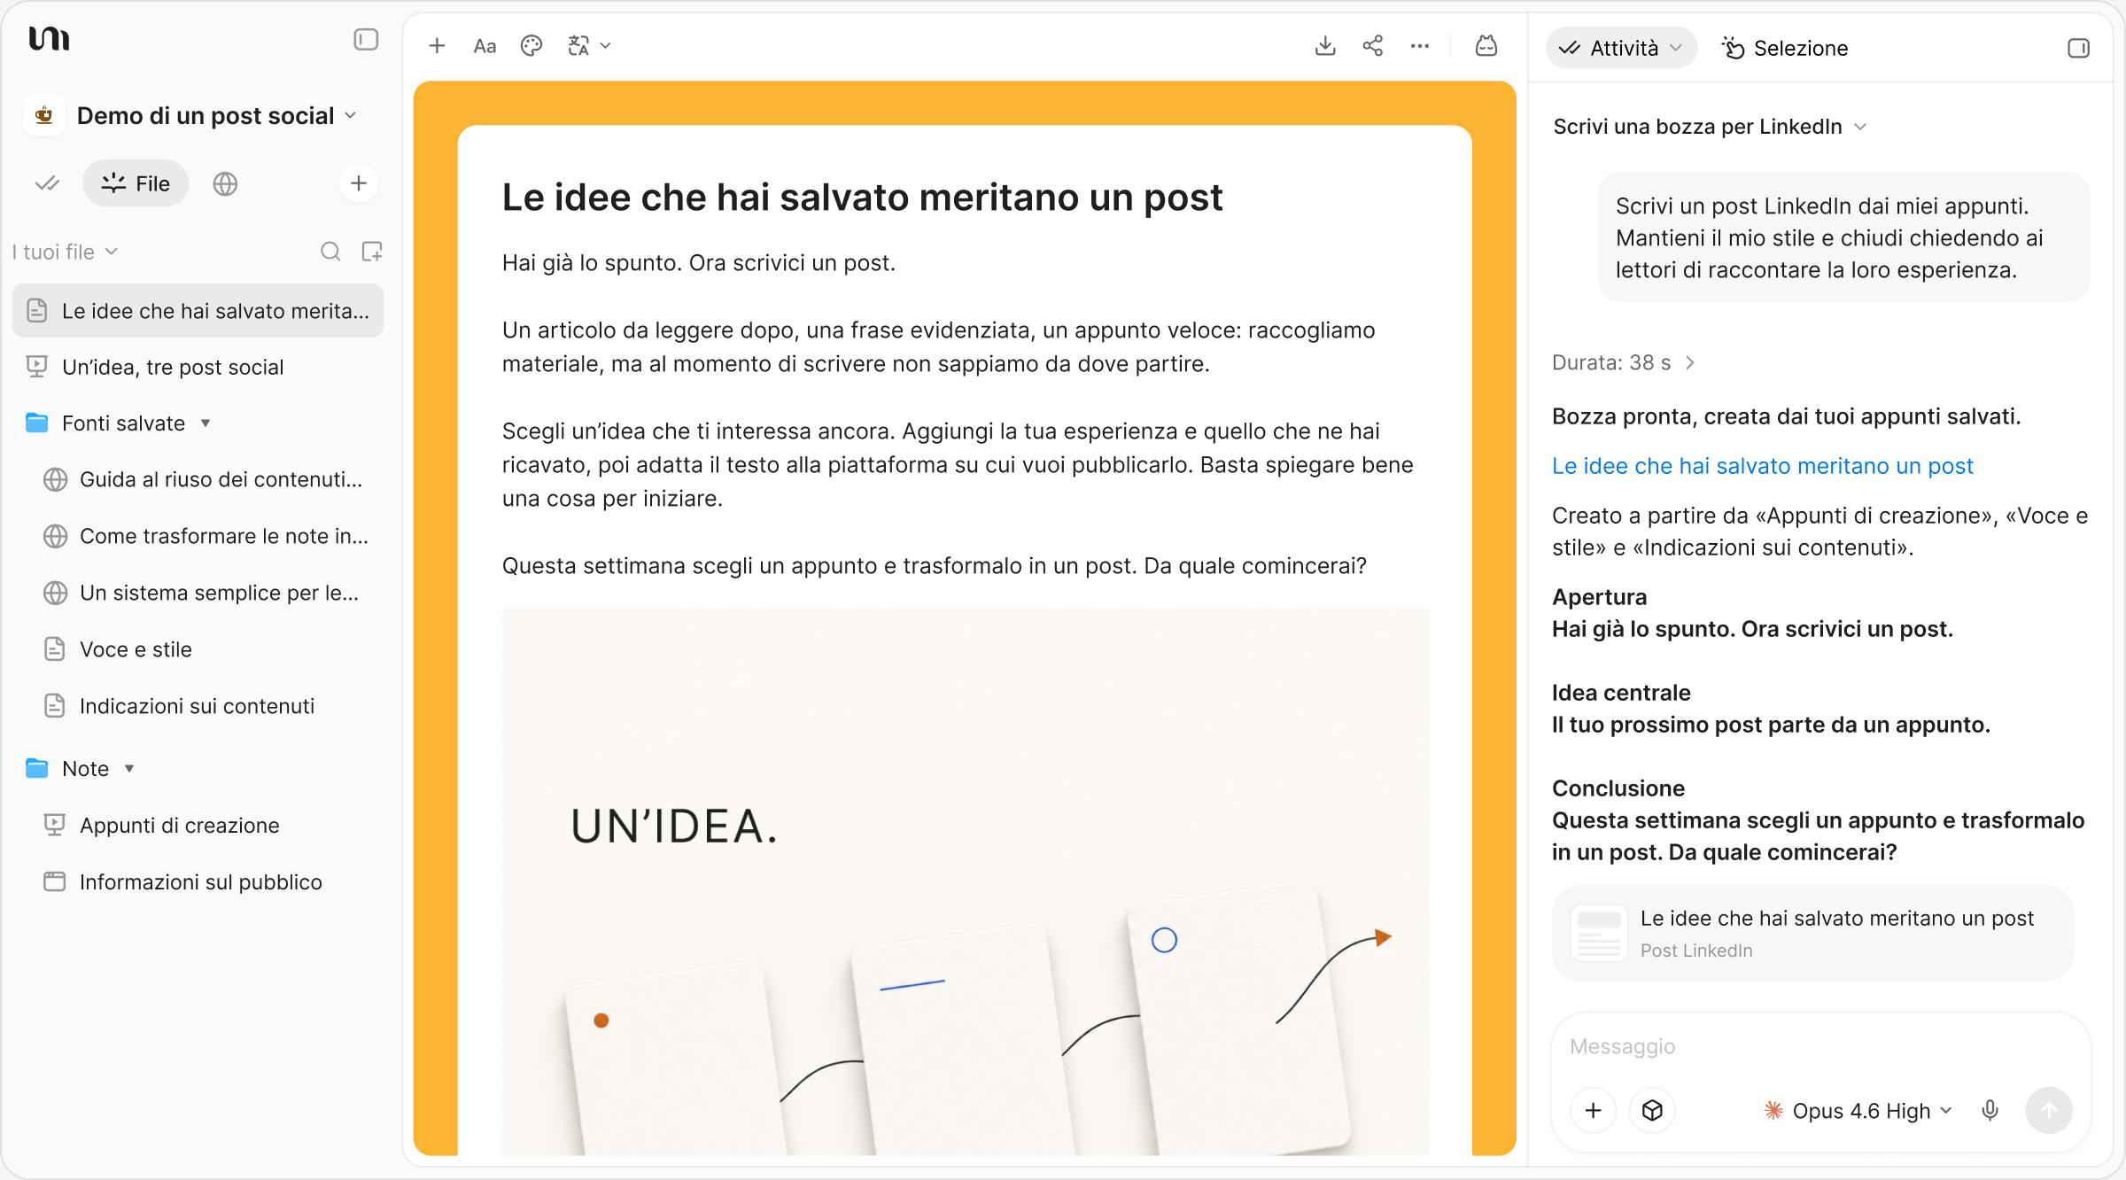
Task: Click the plus button beside the sidebar tabs
Action: click(359, 183)
